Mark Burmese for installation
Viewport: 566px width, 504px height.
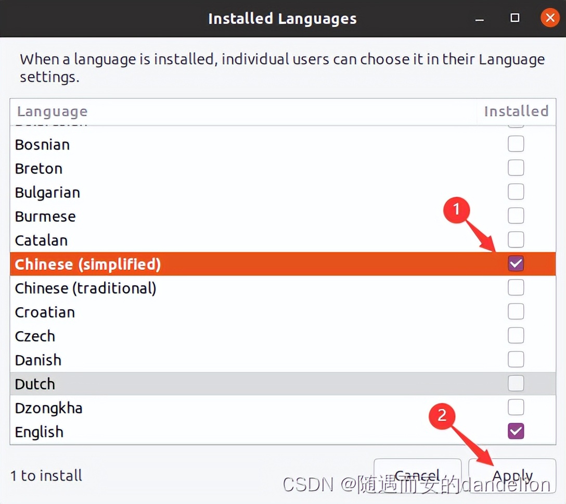point(516,216)
